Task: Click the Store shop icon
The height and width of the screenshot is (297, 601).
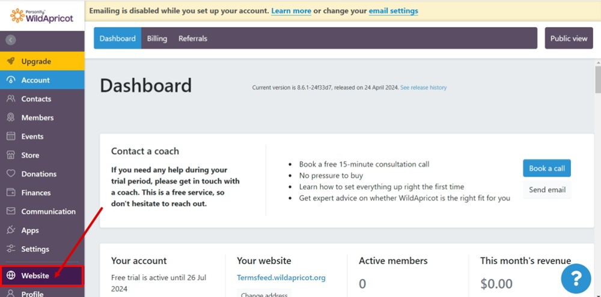Action: tap(11, 155)
